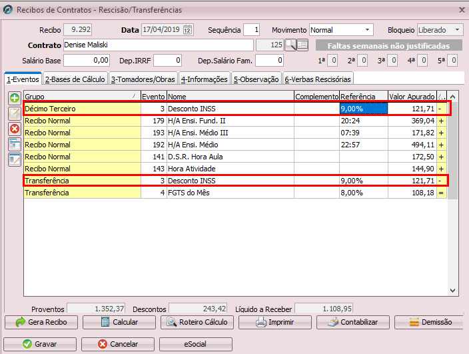The height and width of the screenshot is (354, 469).
Task: Close the Recibos de Contratos window
Action: pos(462,10)
